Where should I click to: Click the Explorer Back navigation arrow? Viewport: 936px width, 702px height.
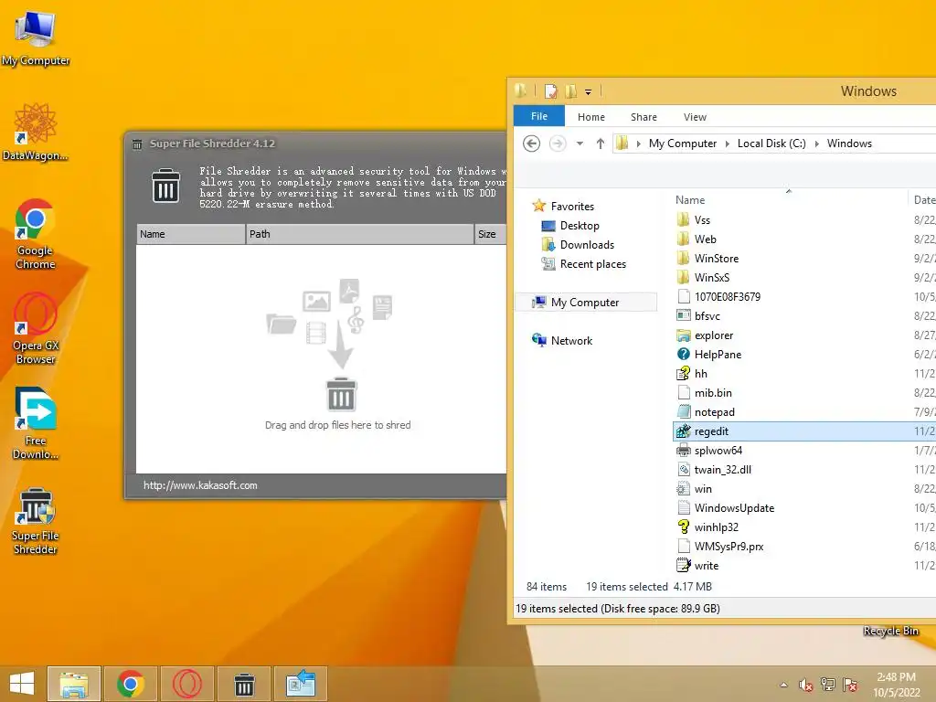[x=531, y=144]
